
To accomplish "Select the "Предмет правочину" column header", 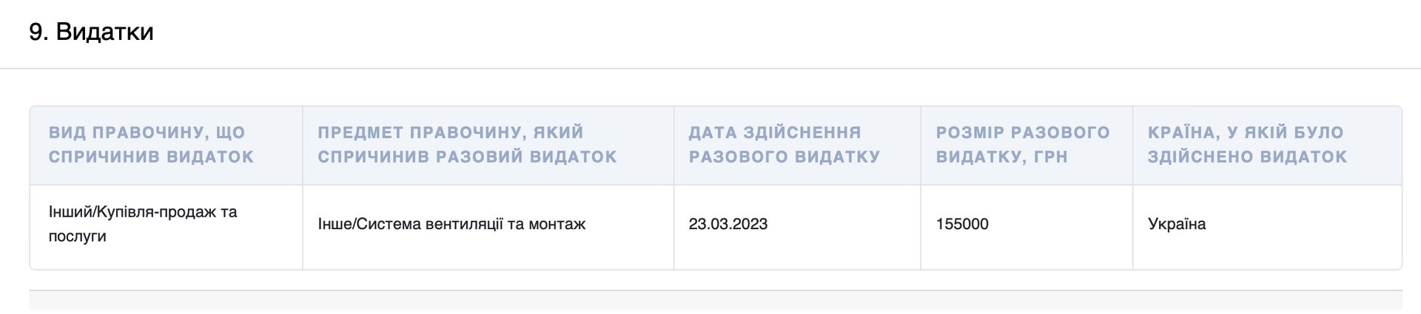I will pos(467,145).
